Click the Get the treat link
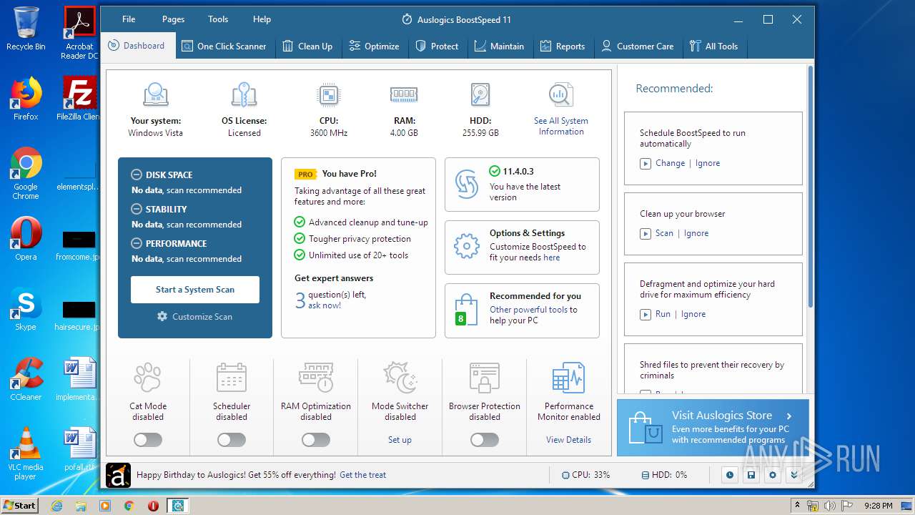 [x=362, y=475]
